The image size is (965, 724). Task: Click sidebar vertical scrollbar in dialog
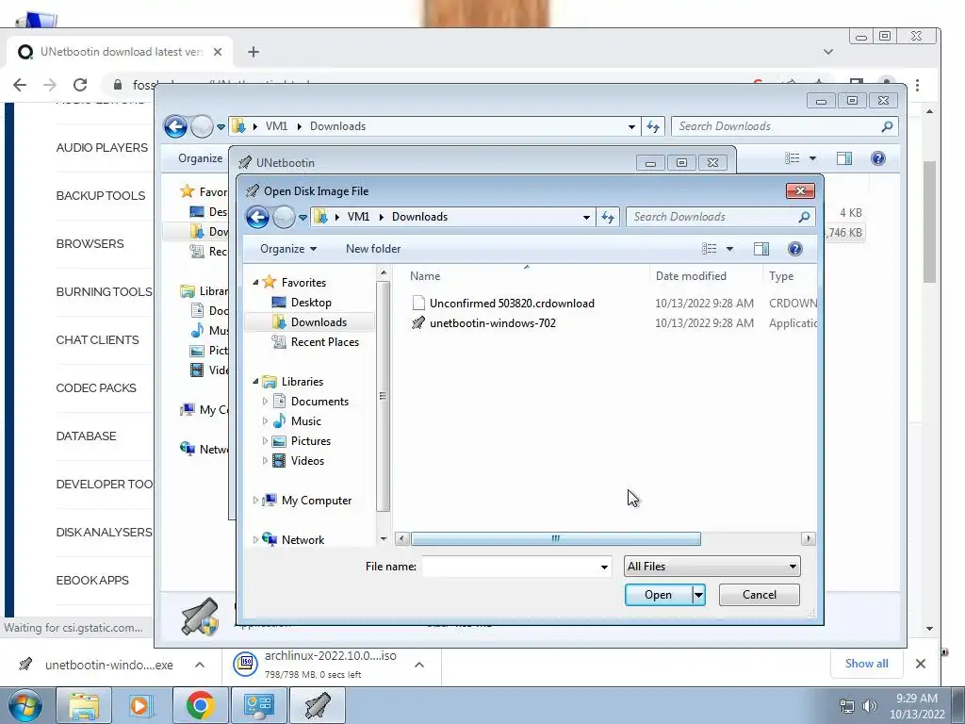click(x=383, y=396)
